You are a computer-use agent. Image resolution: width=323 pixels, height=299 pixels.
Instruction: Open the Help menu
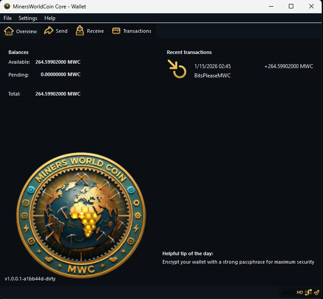pyautogui.click(x=50, y=18)
